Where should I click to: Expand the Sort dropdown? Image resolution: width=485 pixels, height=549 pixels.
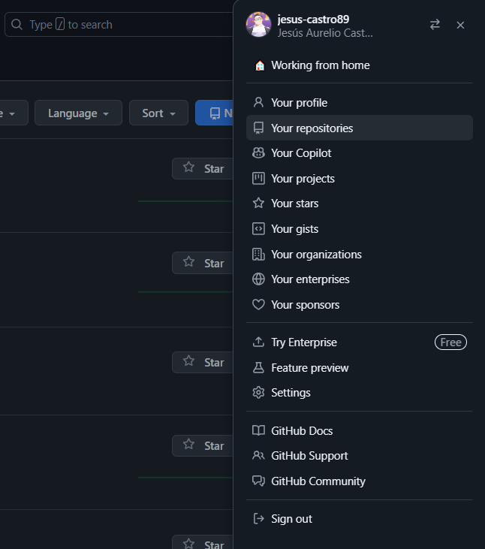pos(158,113)
